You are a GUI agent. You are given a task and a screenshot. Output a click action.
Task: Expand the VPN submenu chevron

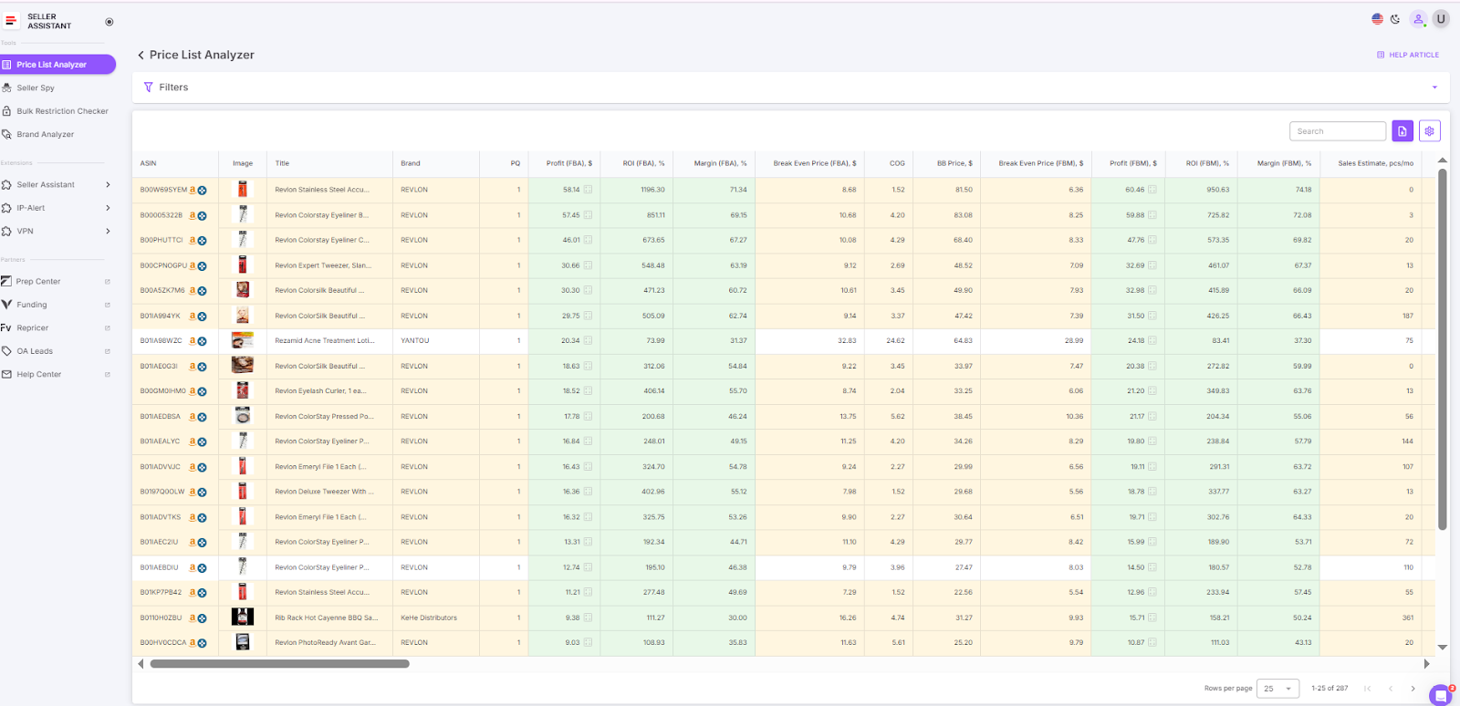tap(108, 232)
